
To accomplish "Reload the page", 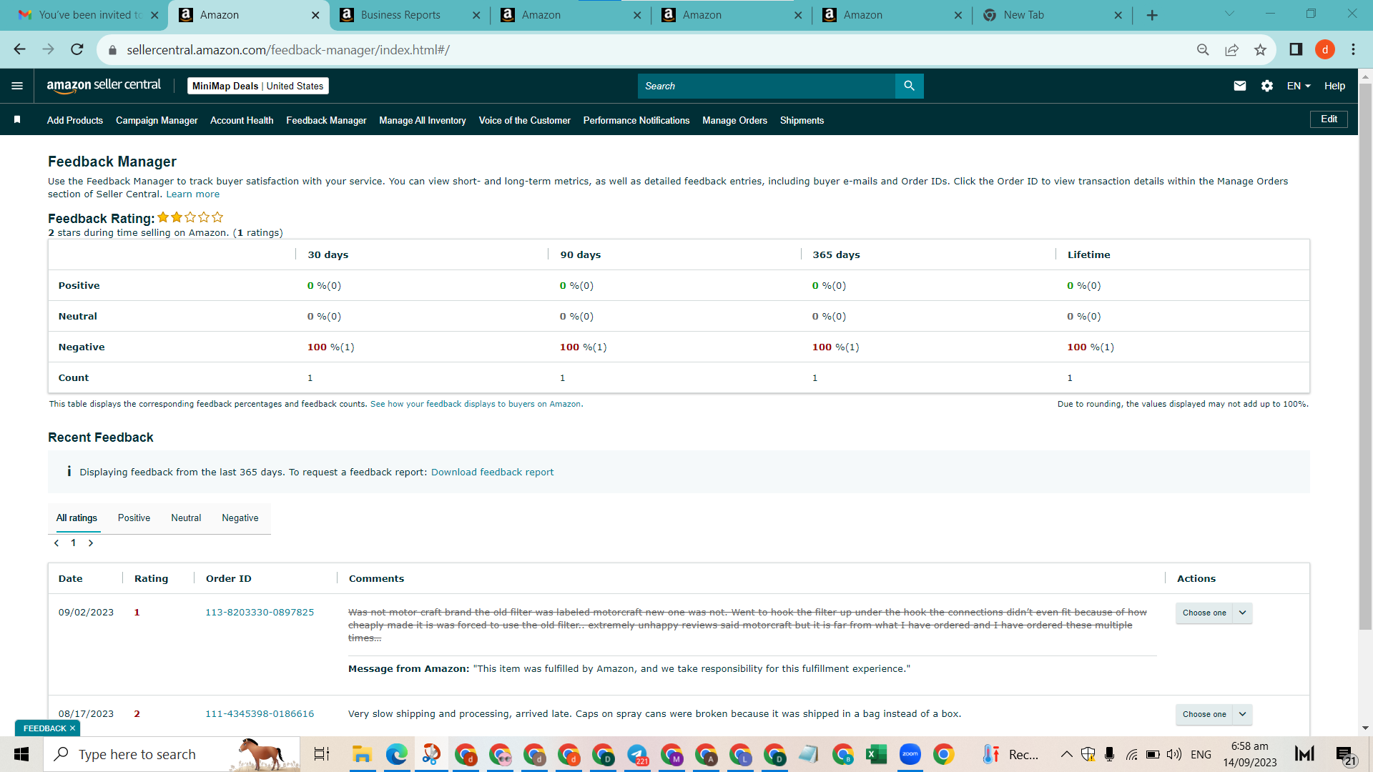I will [77, 49].
